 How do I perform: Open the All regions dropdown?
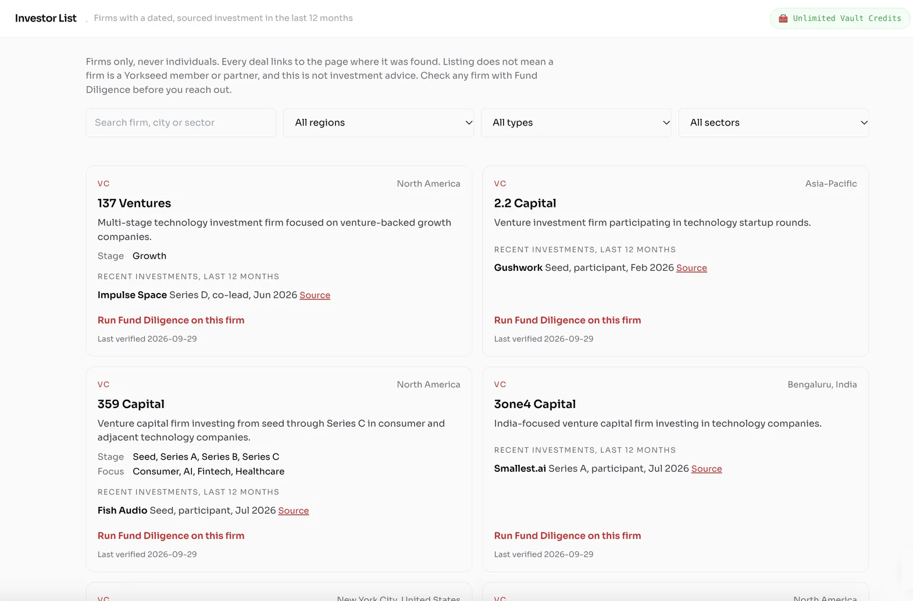point(379,123)
